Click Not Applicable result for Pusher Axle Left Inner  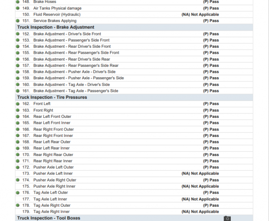tap(200, 174)
